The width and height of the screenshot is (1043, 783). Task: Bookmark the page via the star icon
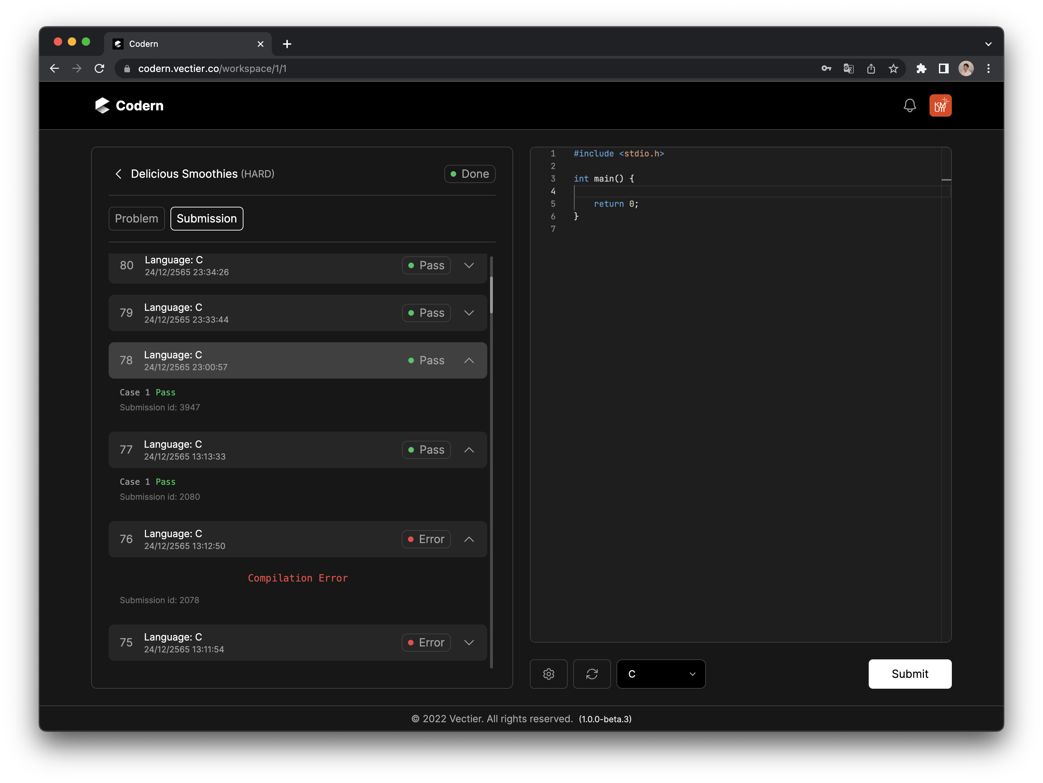click(893, 68)
